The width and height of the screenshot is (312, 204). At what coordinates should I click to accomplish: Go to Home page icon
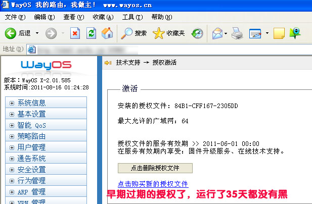(107, 33)
